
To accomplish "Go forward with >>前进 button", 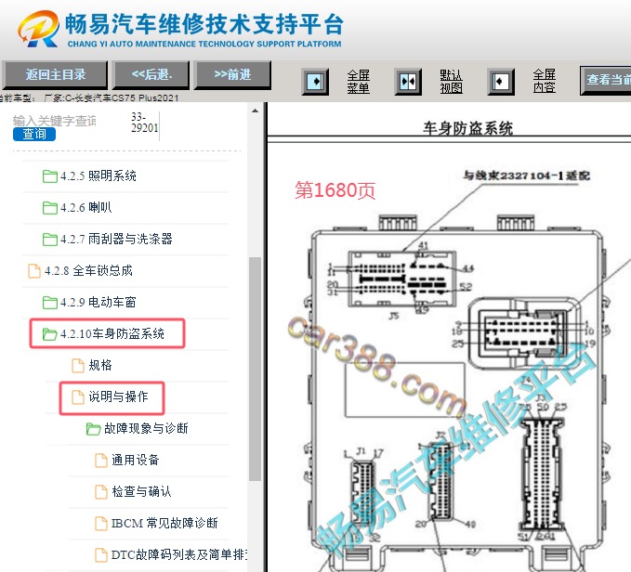I will (232, 75).
